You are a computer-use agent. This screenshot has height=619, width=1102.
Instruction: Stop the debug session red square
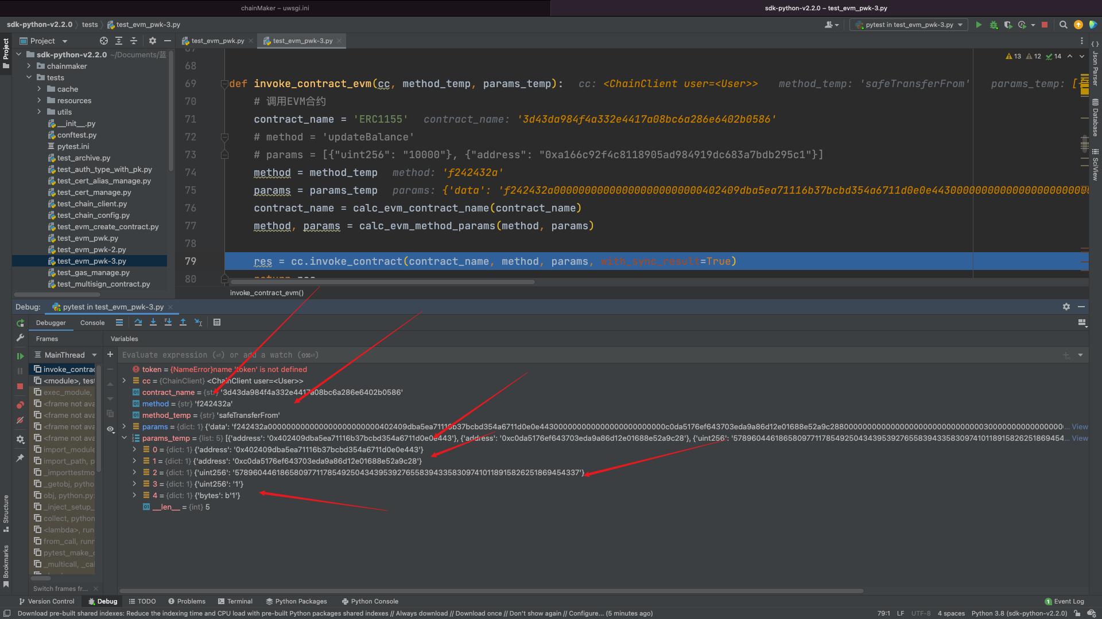tap(20, 386)
